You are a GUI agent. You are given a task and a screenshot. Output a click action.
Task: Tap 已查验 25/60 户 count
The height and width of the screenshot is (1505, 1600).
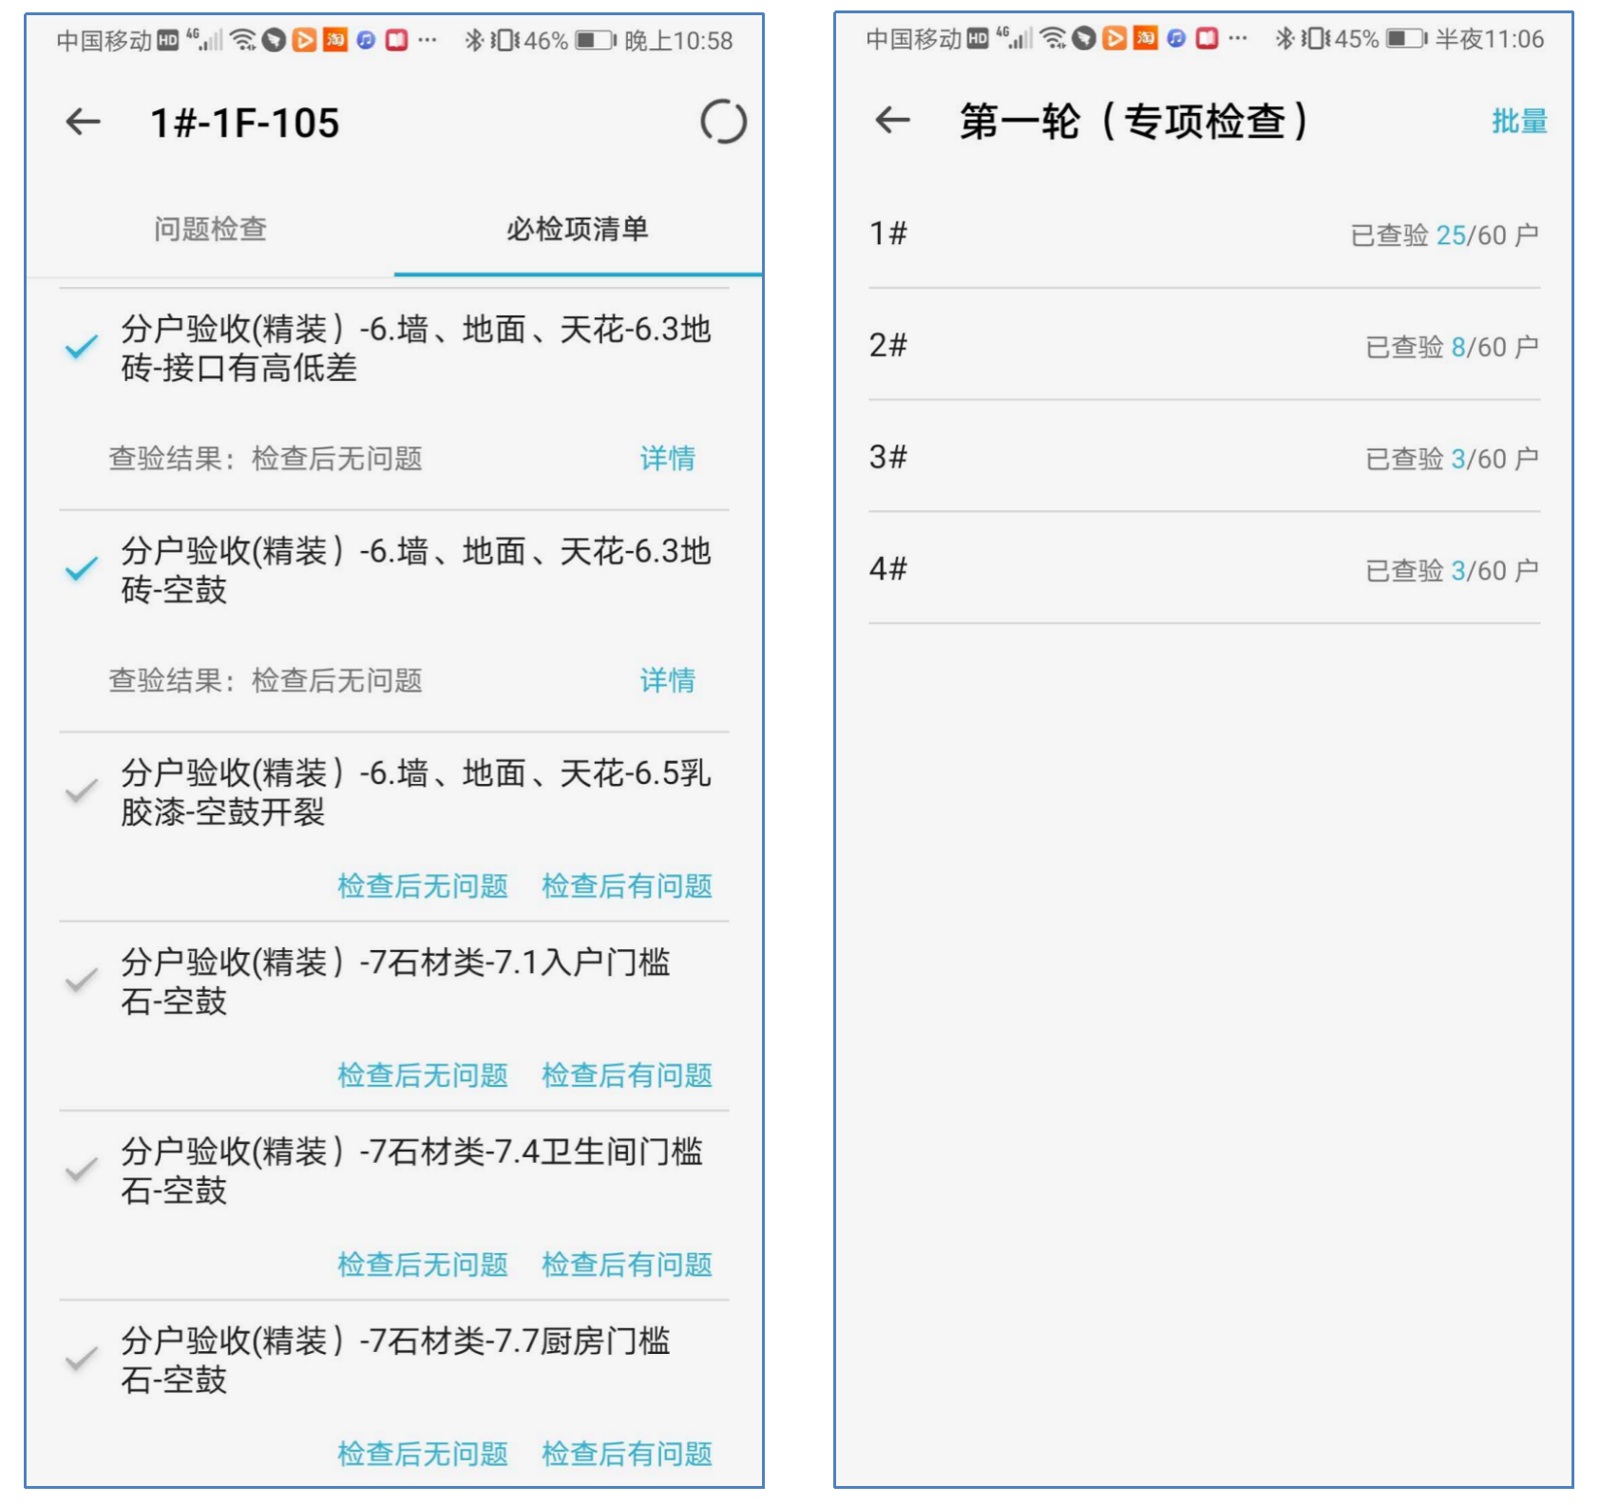click(x=1444, y=236)
